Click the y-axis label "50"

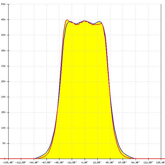click(x=4, y=143)
